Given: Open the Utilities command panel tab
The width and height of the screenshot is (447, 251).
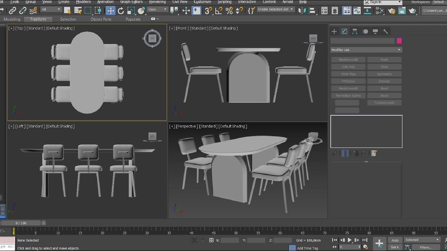Looking at the screenshot, I should tap(386, 31).
